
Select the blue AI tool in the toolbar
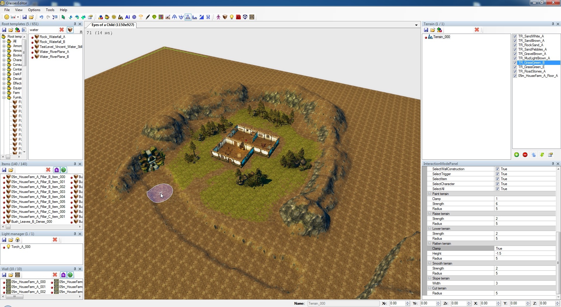click(x=127, y=17)
